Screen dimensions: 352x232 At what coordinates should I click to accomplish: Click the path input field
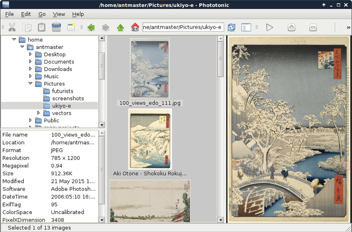(x=183, y=27)
